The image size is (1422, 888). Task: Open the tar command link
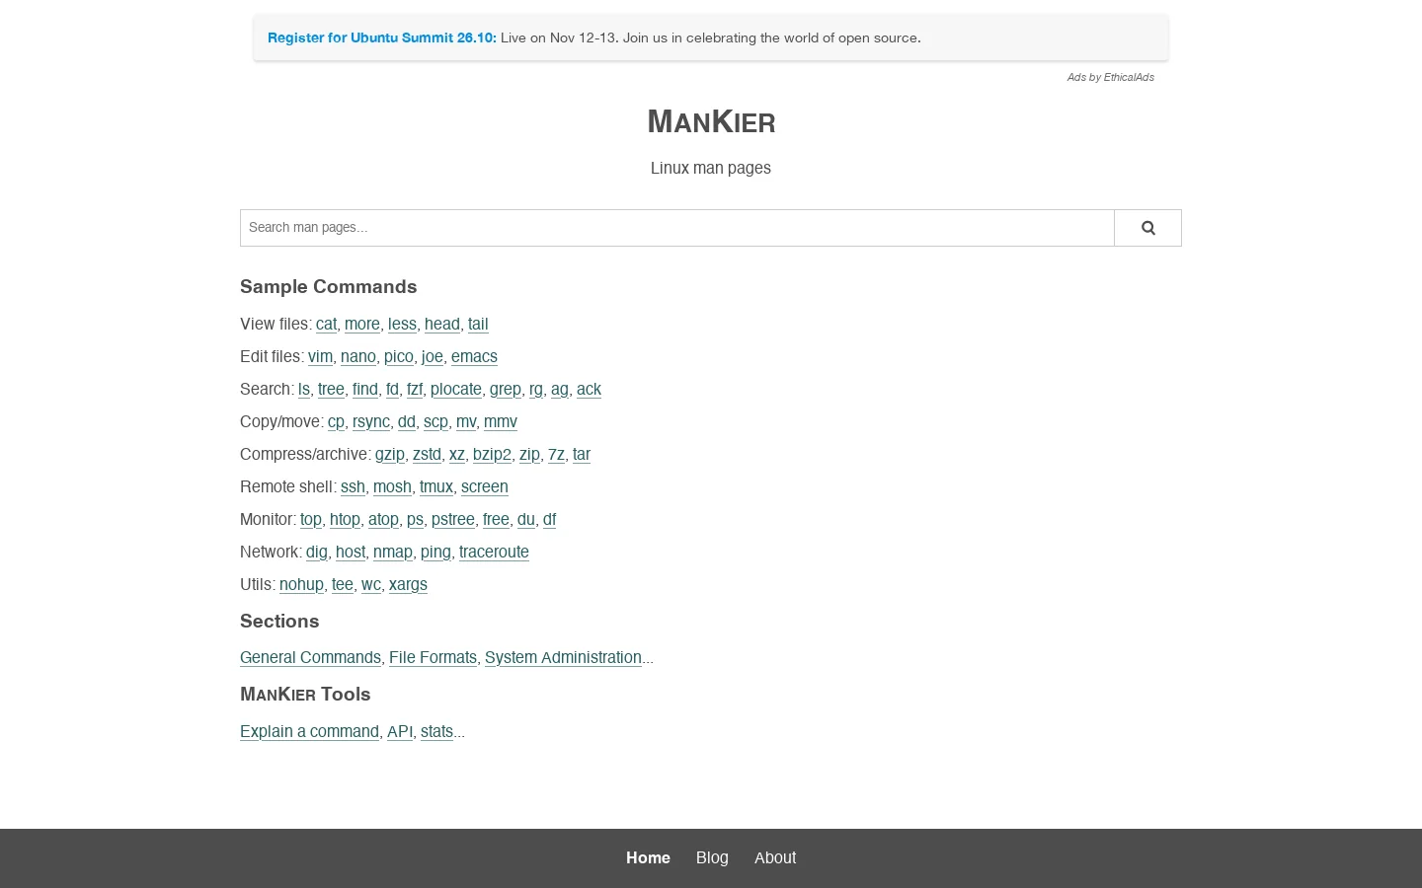click(582, 454)
